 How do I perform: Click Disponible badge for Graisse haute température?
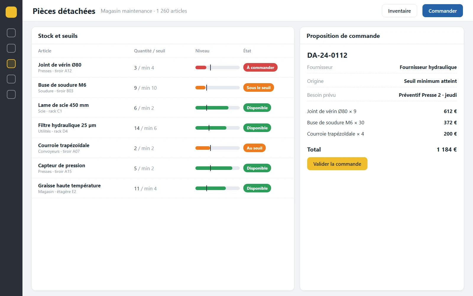coord(257,188)
